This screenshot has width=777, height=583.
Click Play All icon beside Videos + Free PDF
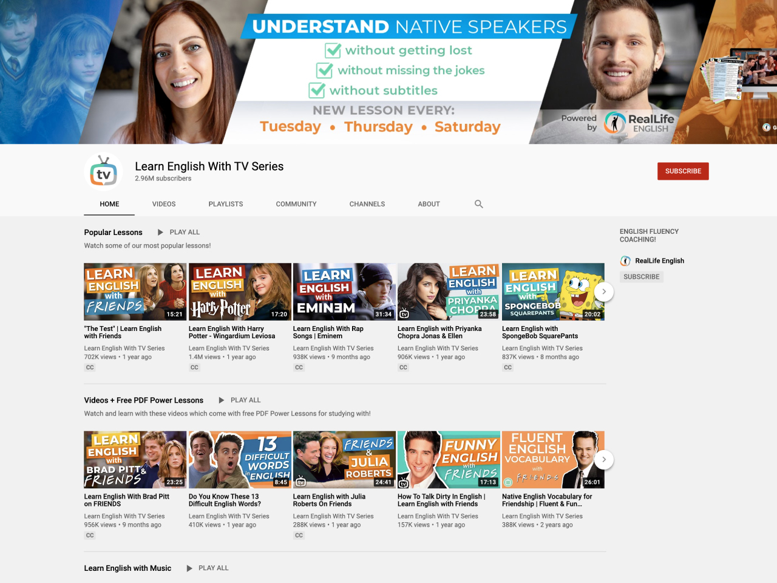pyautogui.click(x=221, y=400)
